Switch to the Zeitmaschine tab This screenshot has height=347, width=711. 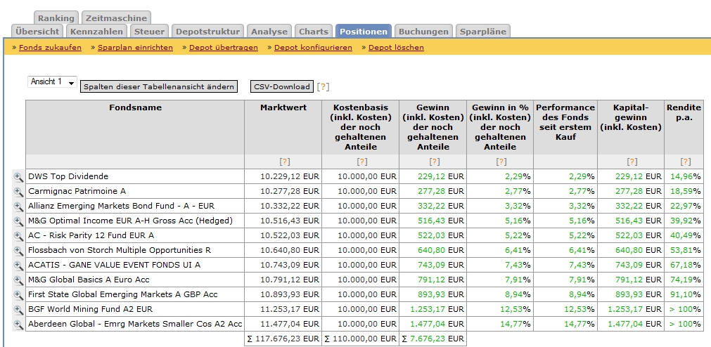(116, 18)
